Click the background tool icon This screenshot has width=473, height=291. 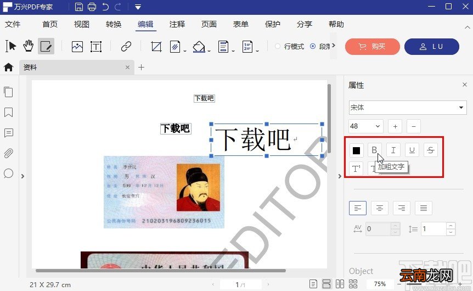[199, 47]
